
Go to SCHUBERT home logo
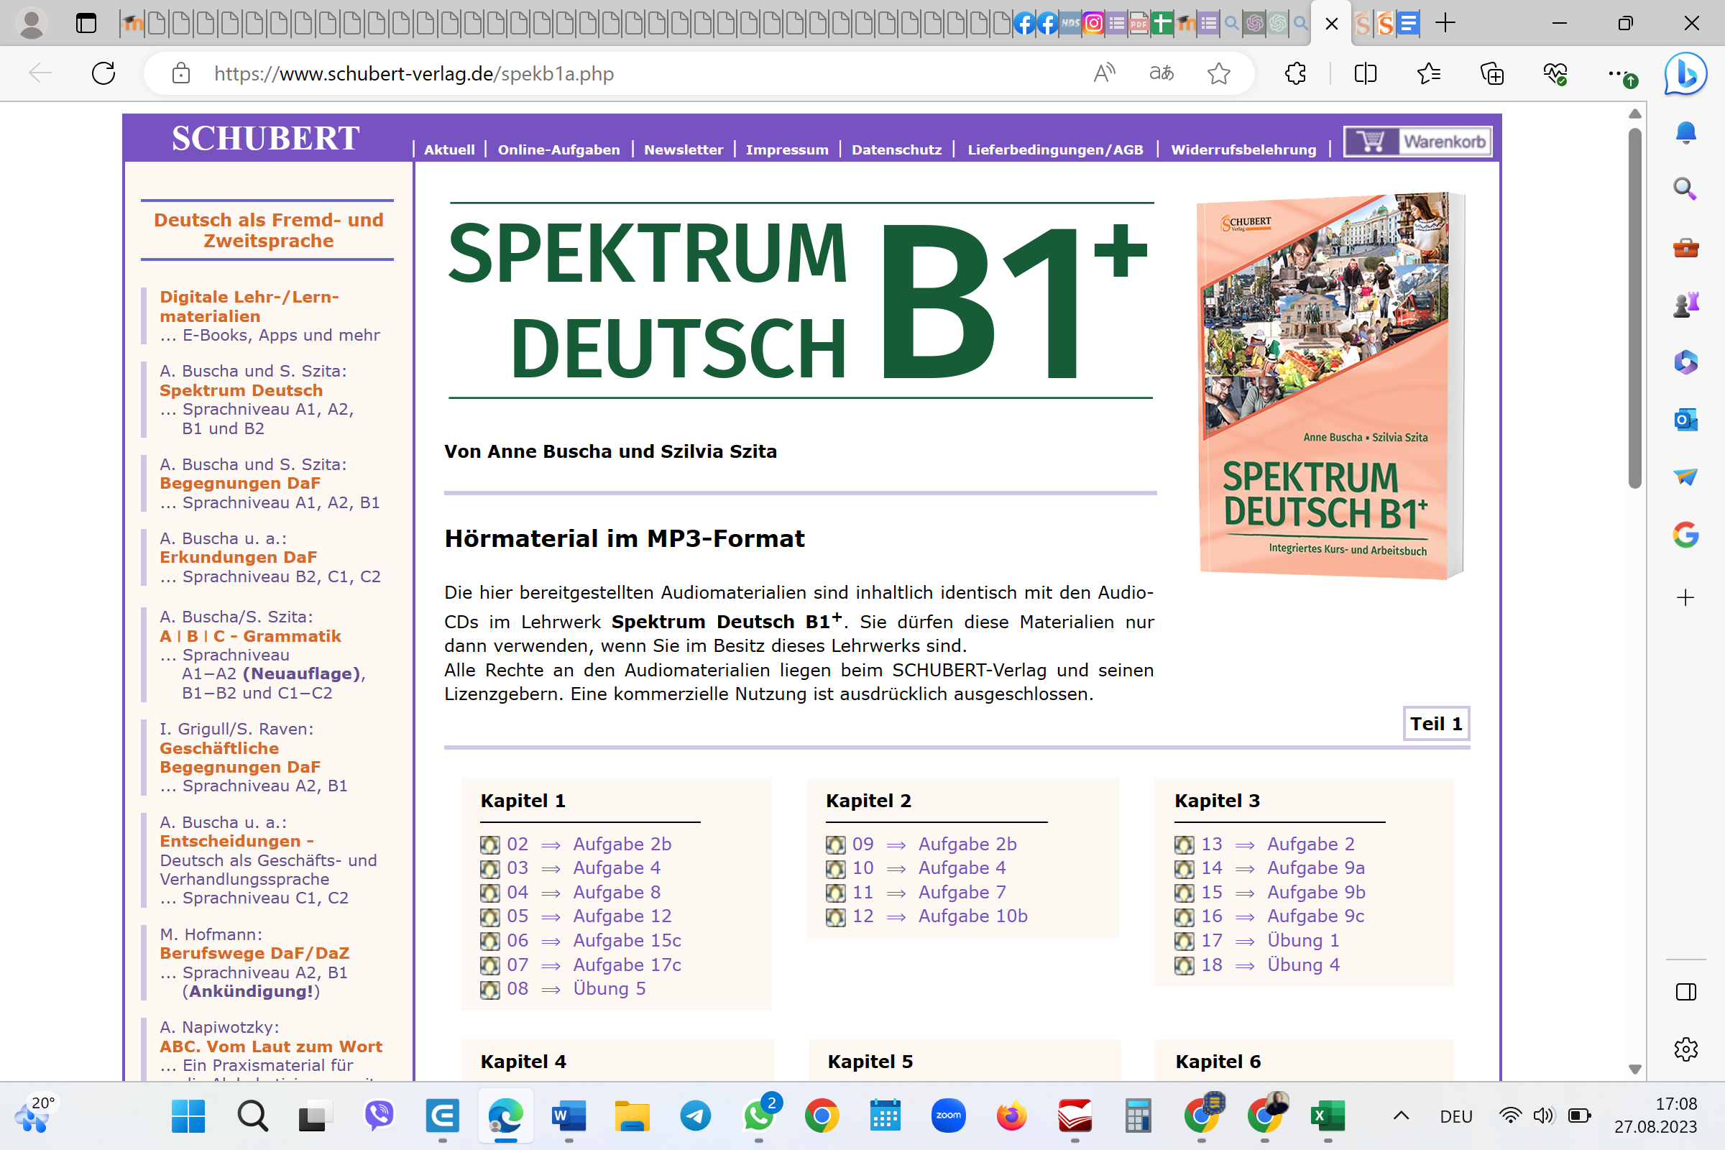(265, 138)
